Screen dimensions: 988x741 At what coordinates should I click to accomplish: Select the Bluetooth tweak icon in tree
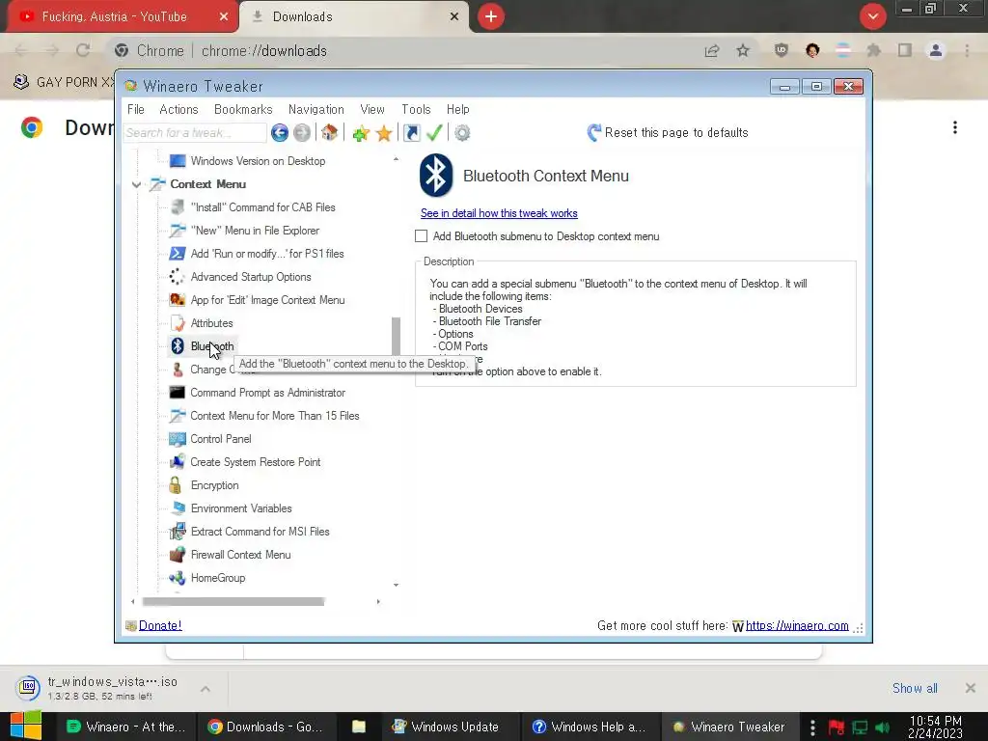tap(178, 346)
